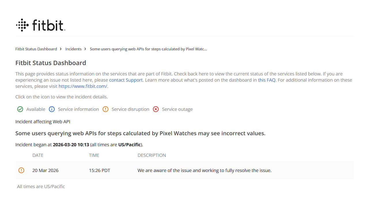Go to the Incidents breadcrumb
369x207 pixels.
tap(73, 49)
